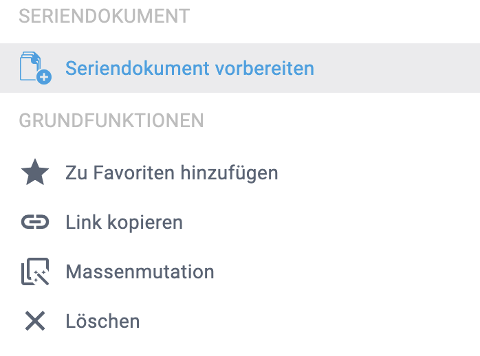
Task: Click the blue plus badge on document icon
Action: 45,78
